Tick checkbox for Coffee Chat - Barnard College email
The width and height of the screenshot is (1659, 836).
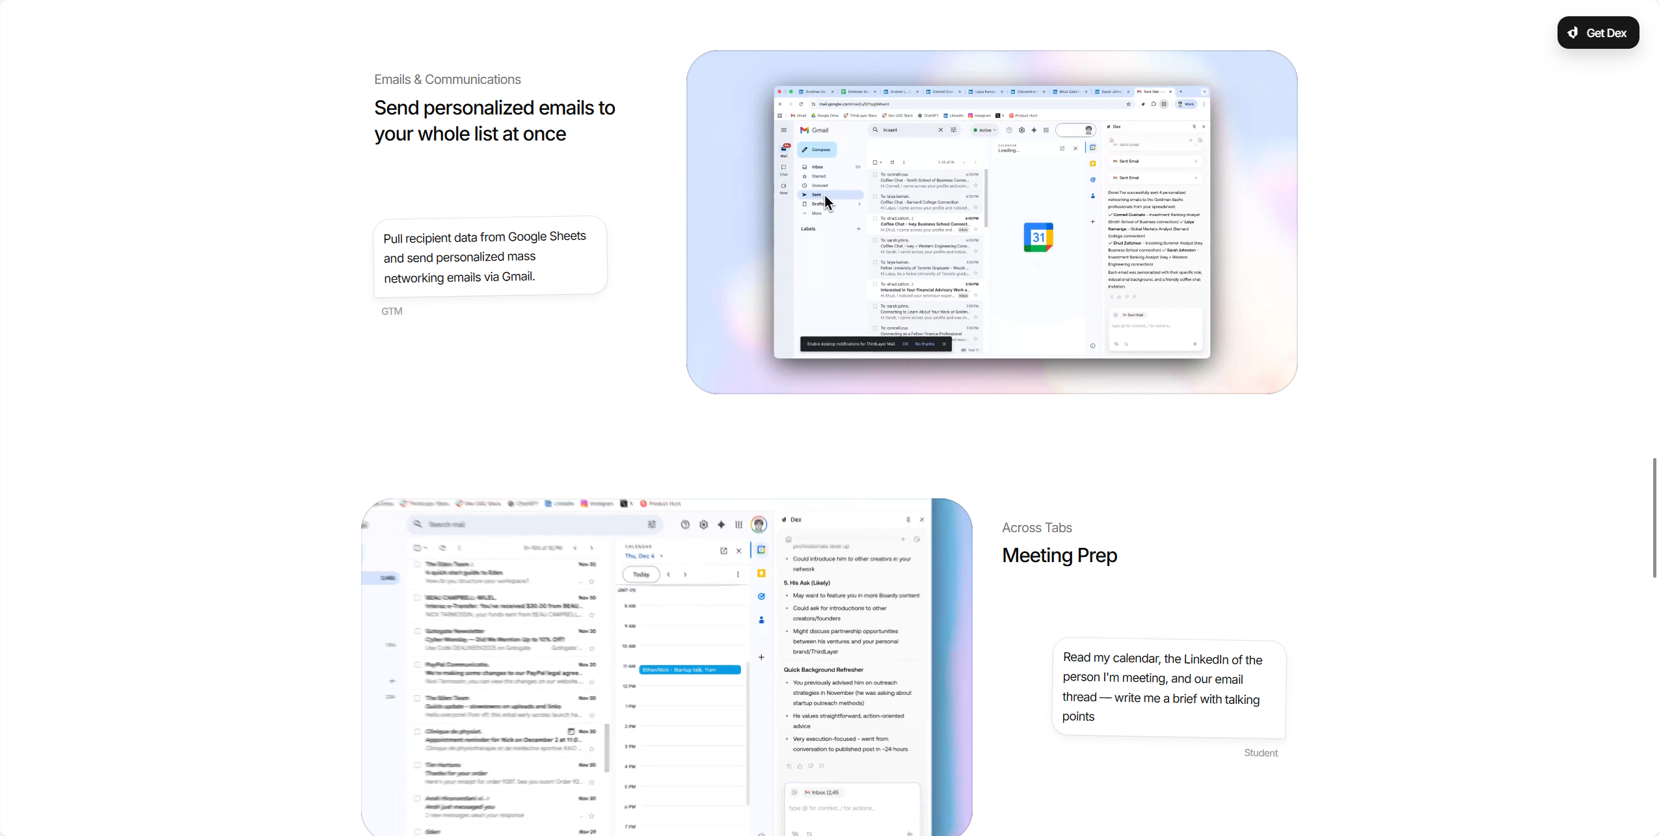click(x=875, y=196)
